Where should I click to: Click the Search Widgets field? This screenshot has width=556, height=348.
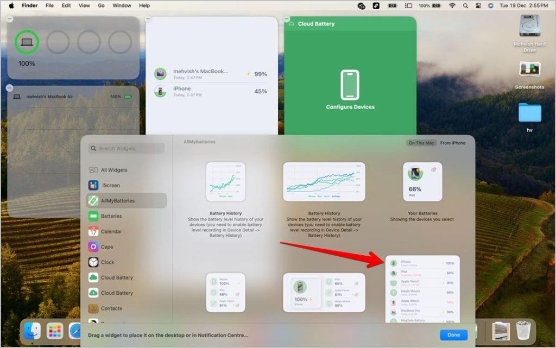pyautogui.click(x=127, y=149)
